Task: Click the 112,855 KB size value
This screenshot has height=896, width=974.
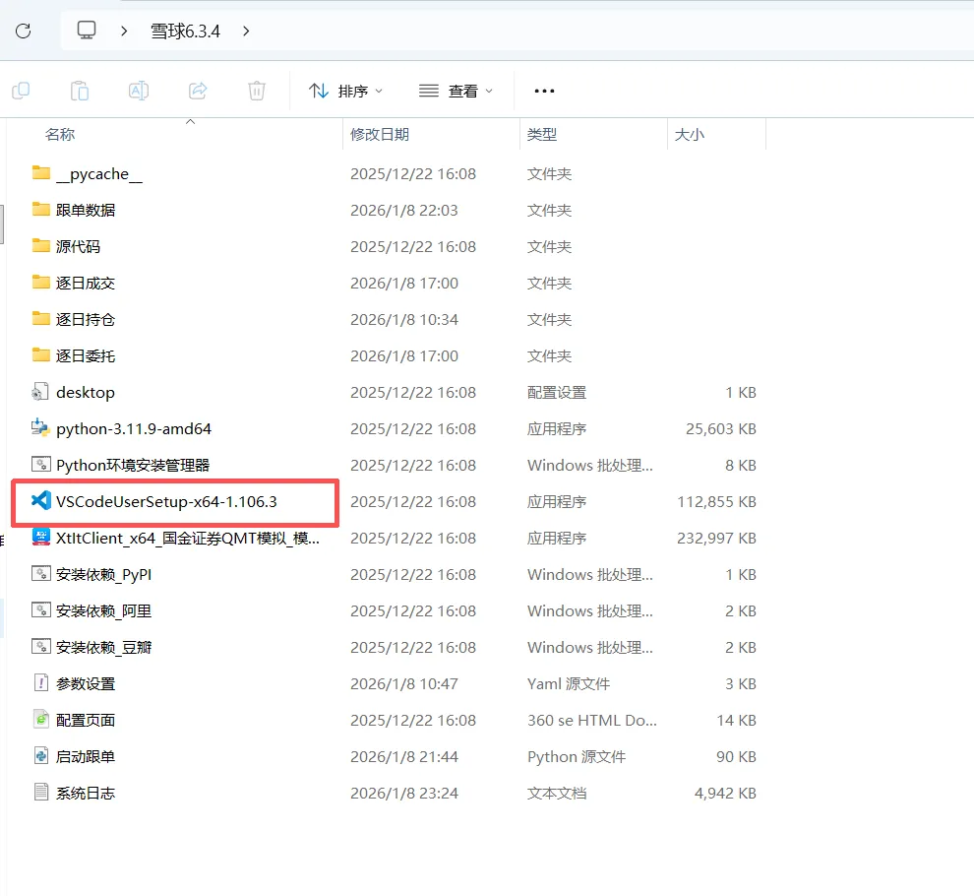Action: click(x=716, y=502)
